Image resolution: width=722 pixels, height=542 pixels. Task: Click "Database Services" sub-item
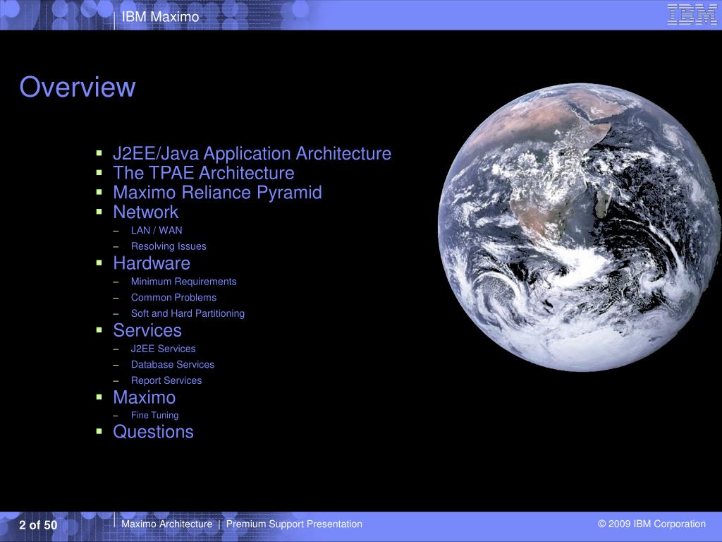point(172,365)
